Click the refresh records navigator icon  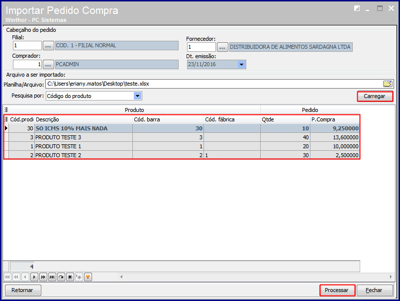[61, 277]
